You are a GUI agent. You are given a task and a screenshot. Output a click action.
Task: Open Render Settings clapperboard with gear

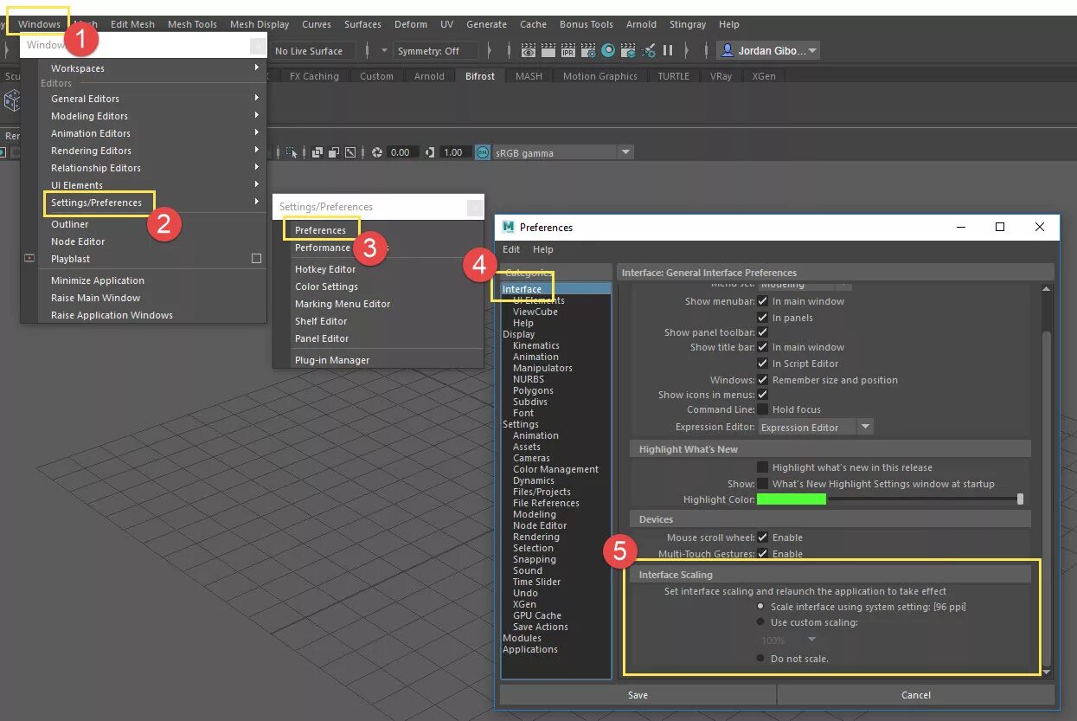(588, 51)
